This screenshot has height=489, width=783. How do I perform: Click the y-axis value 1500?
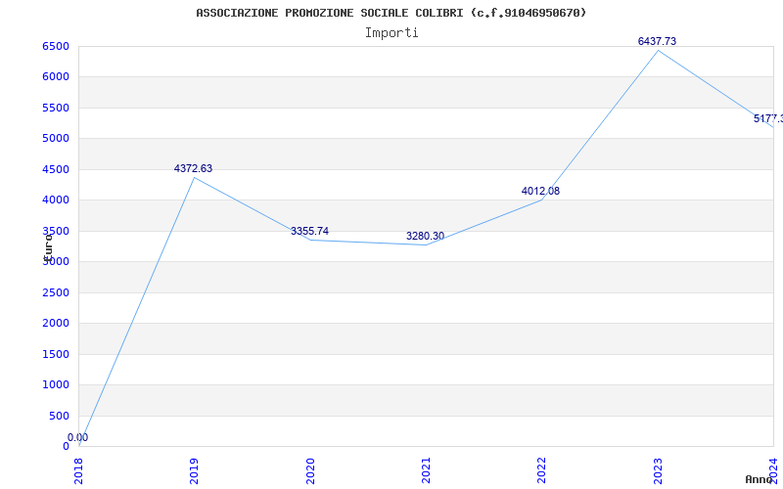tap(56, 354)
